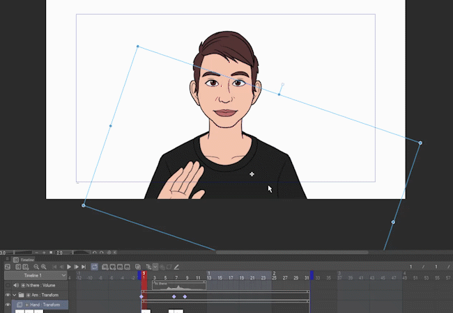This screenshot has width=453, height=313.
Task: Zoom out the timeline
Action: [x=36, y=267]
